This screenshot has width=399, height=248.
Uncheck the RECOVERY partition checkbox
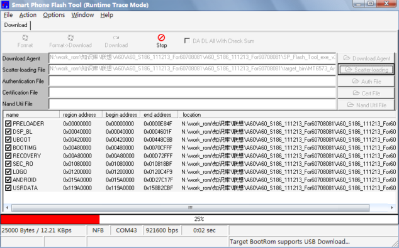click(8, 156)
